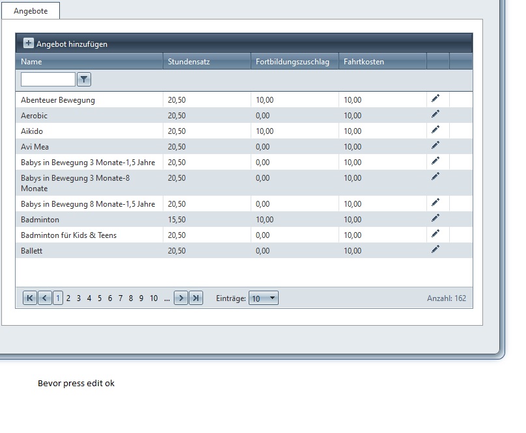This screenshot has width=526, height=433.
Task: Edit the Avi Mea entry with pencil icon
Action: coord(436,145)
